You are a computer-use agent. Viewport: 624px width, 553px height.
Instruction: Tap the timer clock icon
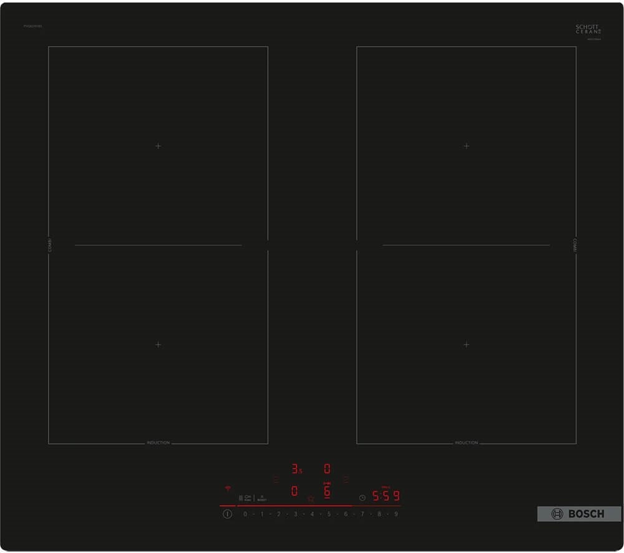(362, 498)
